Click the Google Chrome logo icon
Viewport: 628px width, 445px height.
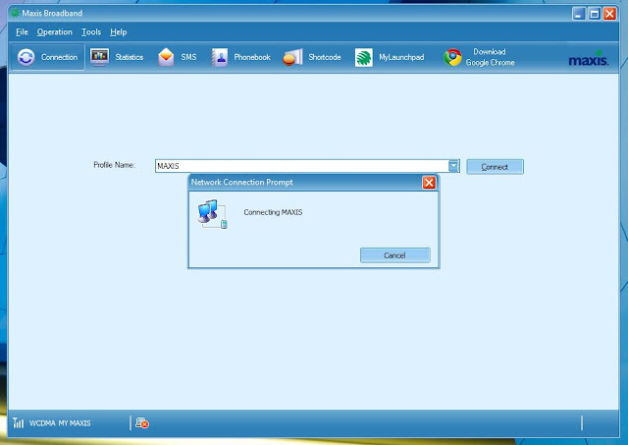(x=452, y=57)
